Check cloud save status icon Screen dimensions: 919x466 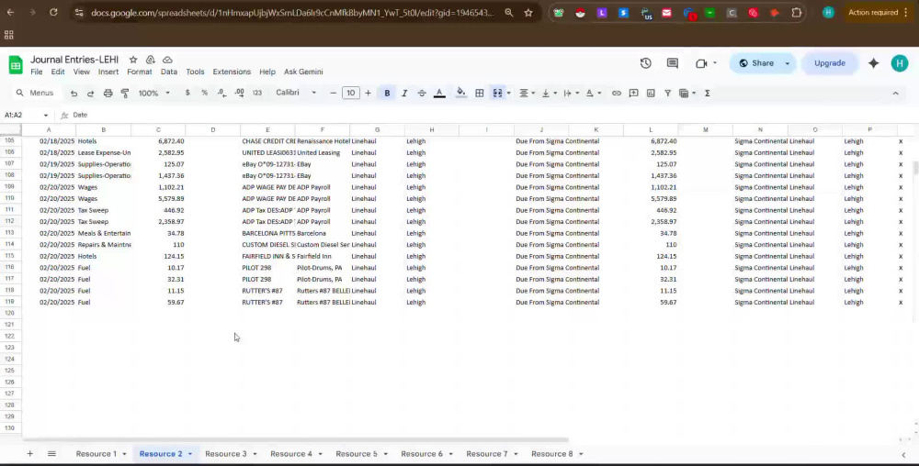(x=167, y=60)
